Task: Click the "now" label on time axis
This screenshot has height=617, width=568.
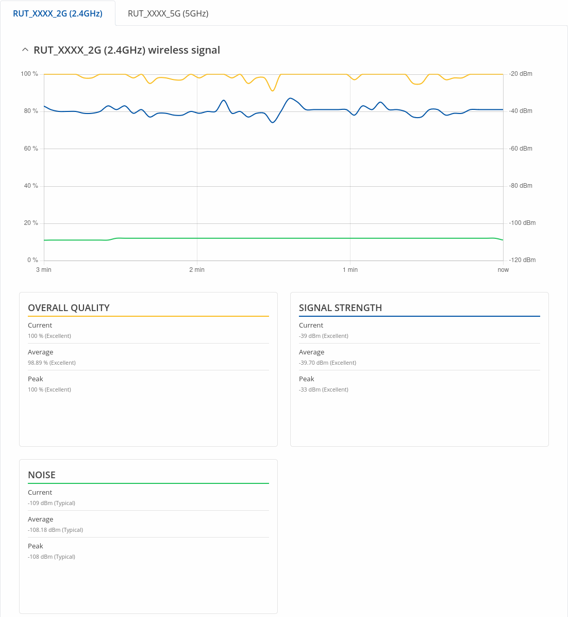Action: click(x=503, y=270)
